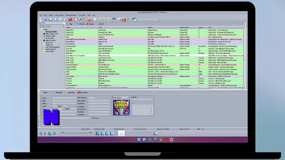Click the pen Edit Tags toolbar icon
Viewport: 285px width, 160px height.
pos(80,19)
